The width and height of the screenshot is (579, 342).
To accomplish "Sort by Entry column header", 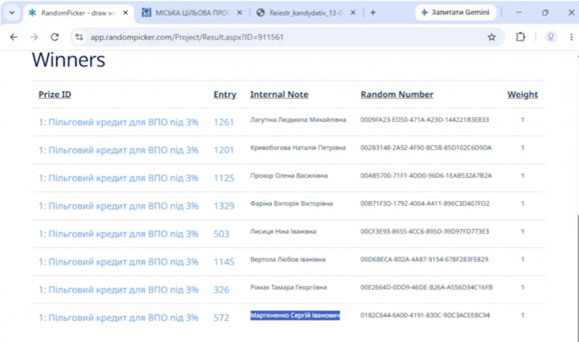I will tap(225, 95).
